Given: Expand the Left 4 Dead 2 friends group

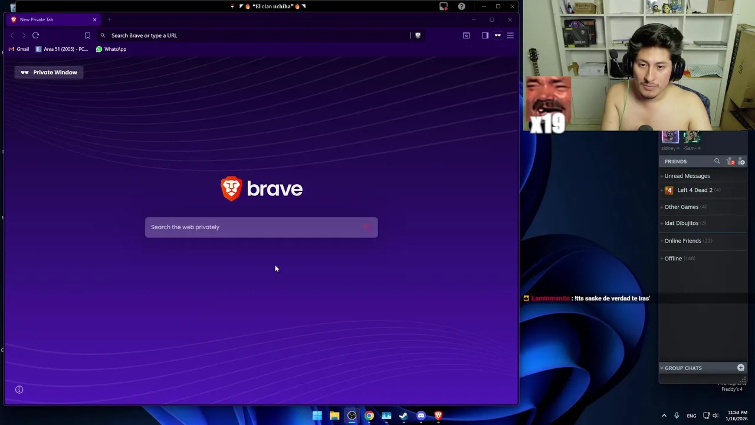Looking at the screenshot, I should click(x=703, y=190).
